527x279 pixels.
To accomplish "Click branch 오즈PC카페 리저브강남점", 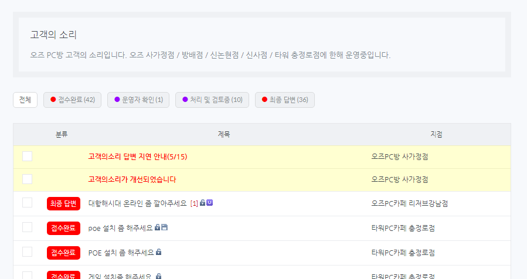I will (x=410, y=203).
